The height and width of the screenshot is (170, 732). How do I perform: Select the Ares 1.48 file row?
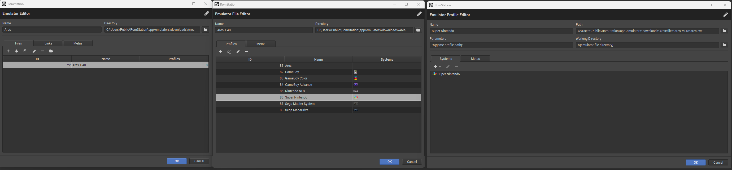coord(106,65)
